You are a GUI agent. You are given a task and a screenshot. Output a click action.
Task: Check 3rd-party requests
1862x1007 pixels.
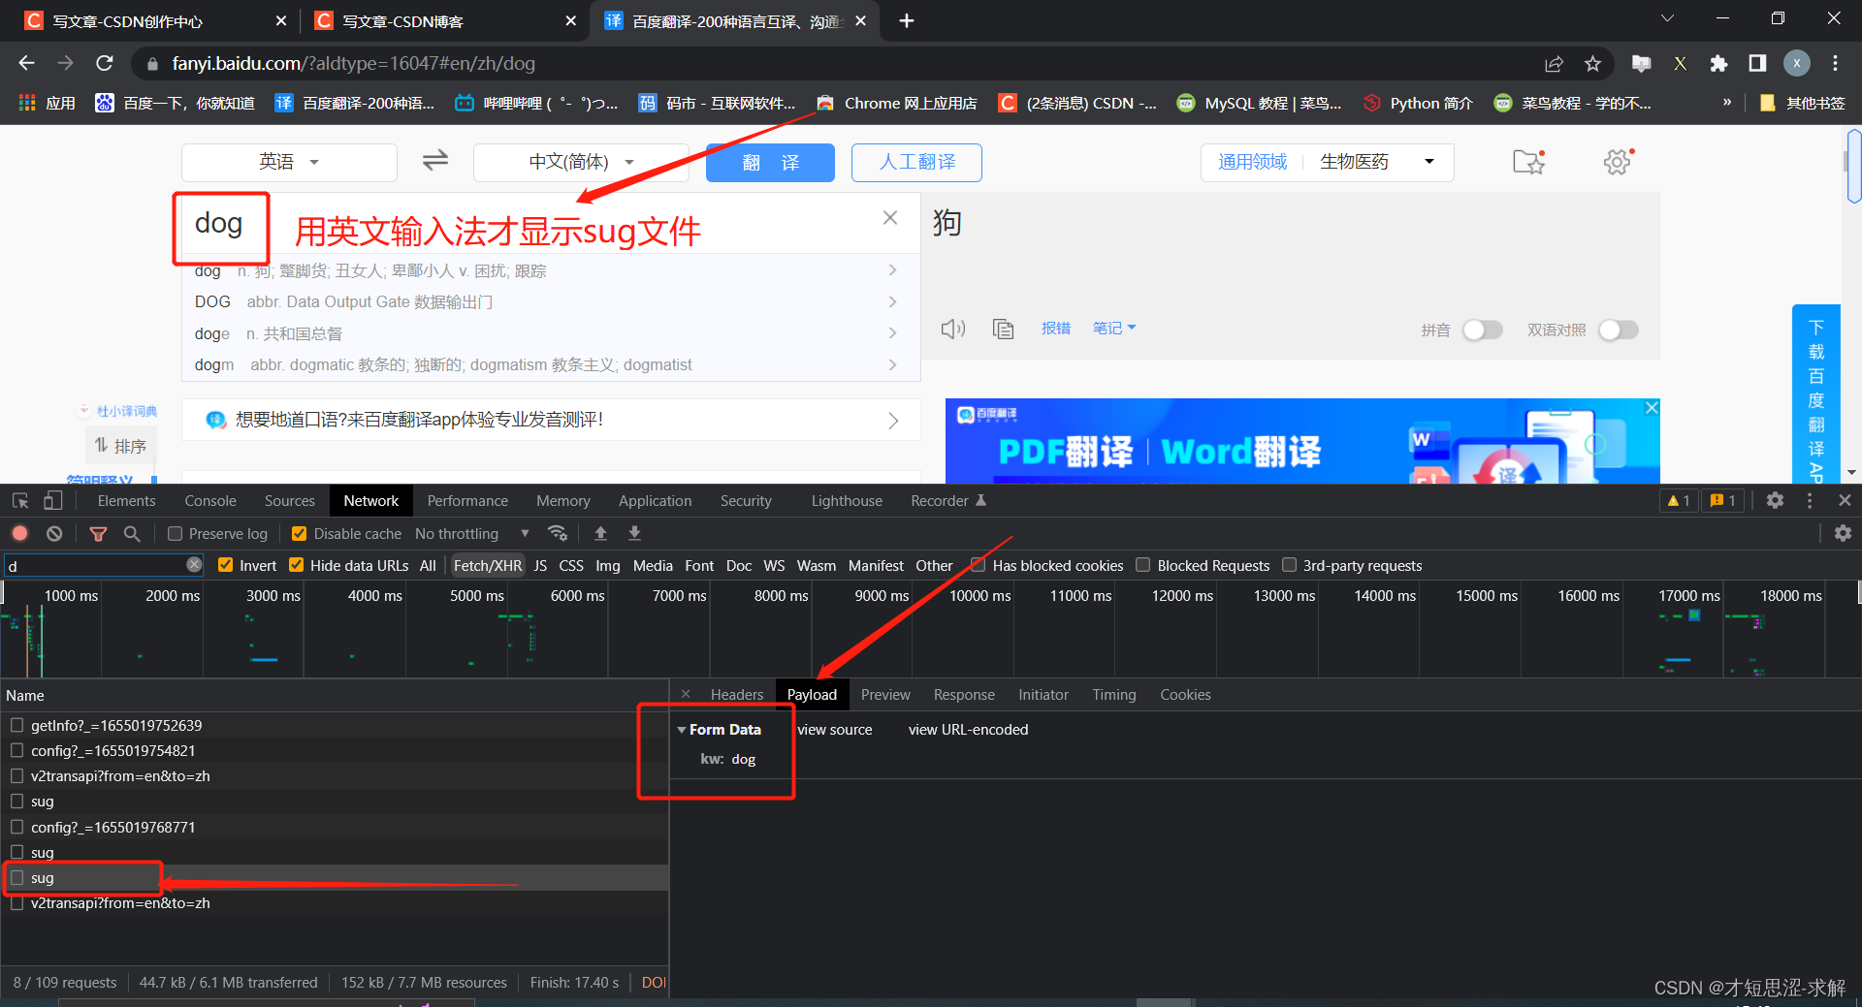(1289, 565)
